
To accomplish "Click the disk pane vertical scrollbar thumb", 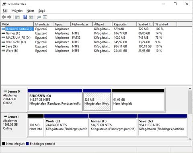I will click(x=190, y=102).
